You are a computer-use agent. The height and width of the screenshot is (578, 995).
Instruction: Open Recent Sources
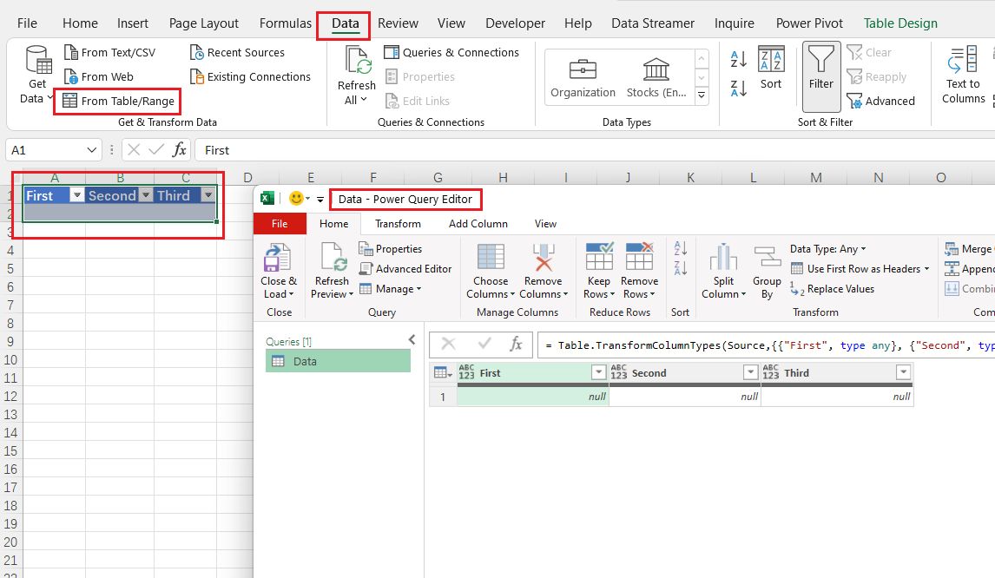click(x=237, y=52)
